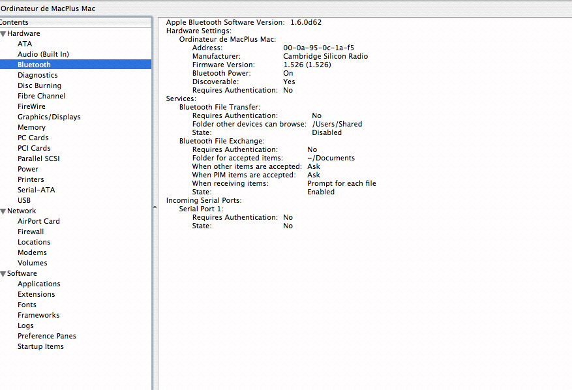Click the ~/Documents folder value
Image resolution: width=572 pixels, height=390 pixels.
tap(331, 158)
